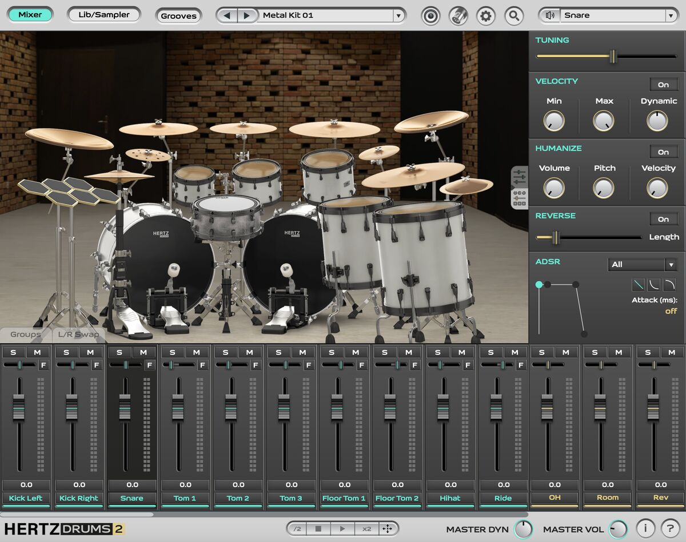Open the magnifier search icon
Screen dimensions: 686x542
[513, 15]
